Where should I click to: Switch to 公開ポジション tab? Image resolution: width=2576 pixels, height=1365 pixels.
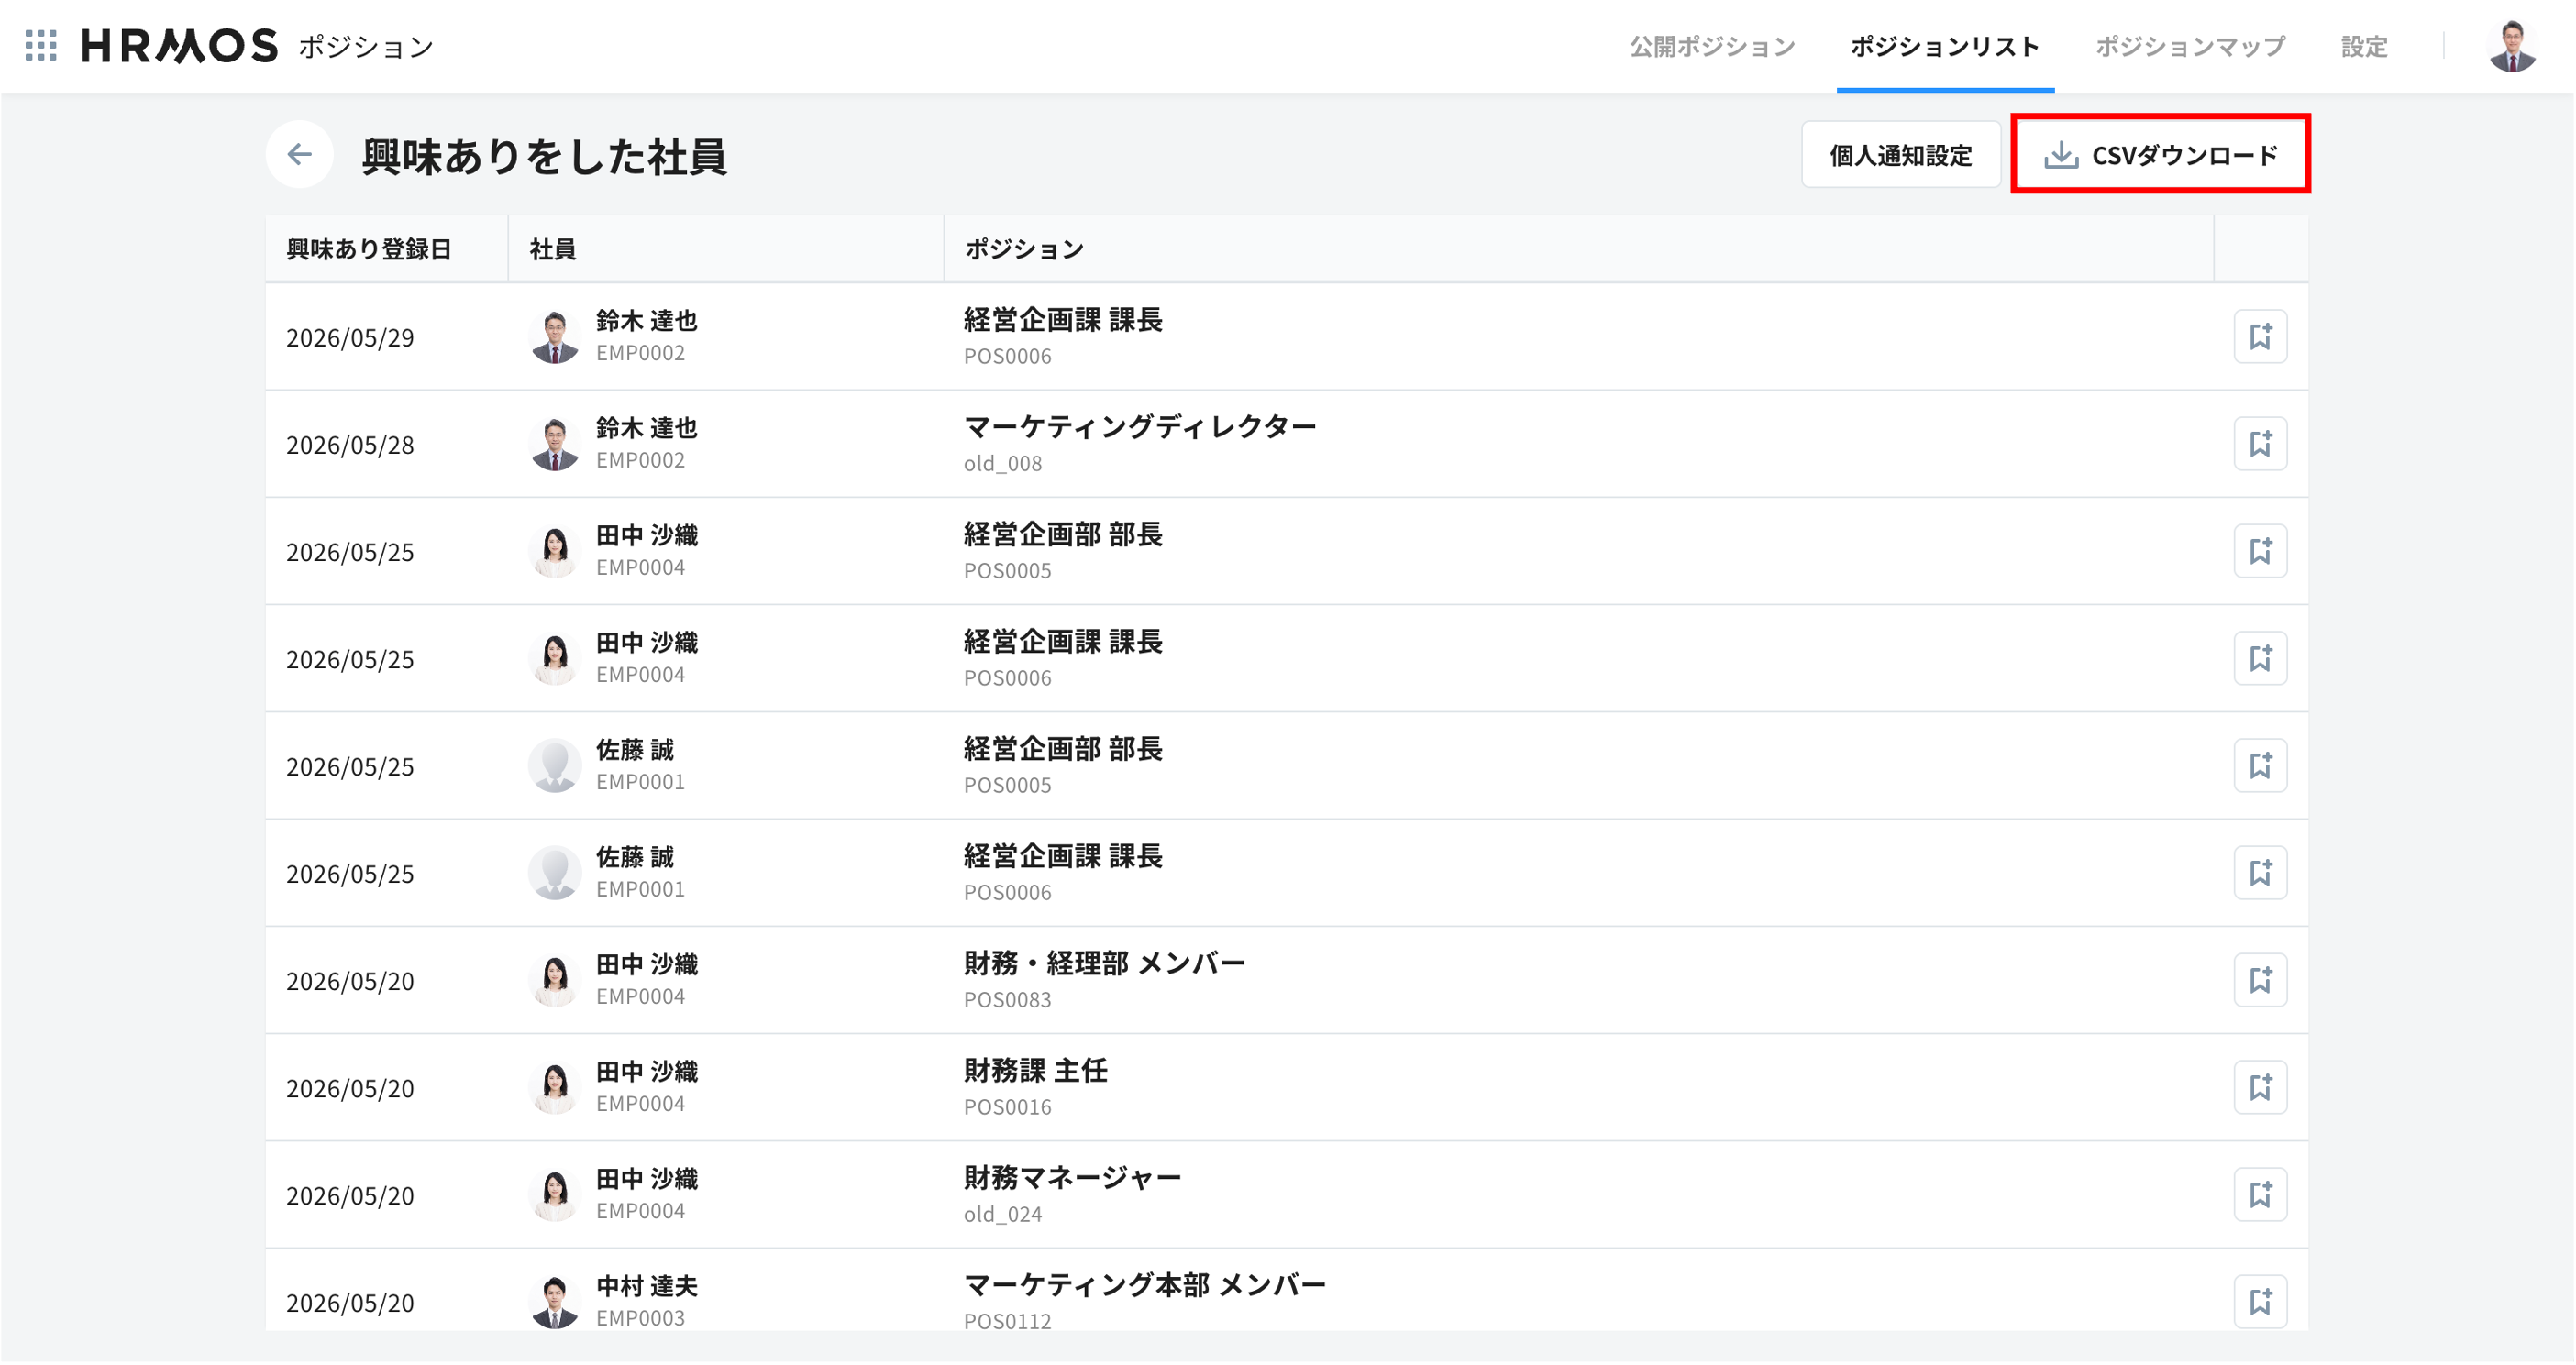point(1712,47)
